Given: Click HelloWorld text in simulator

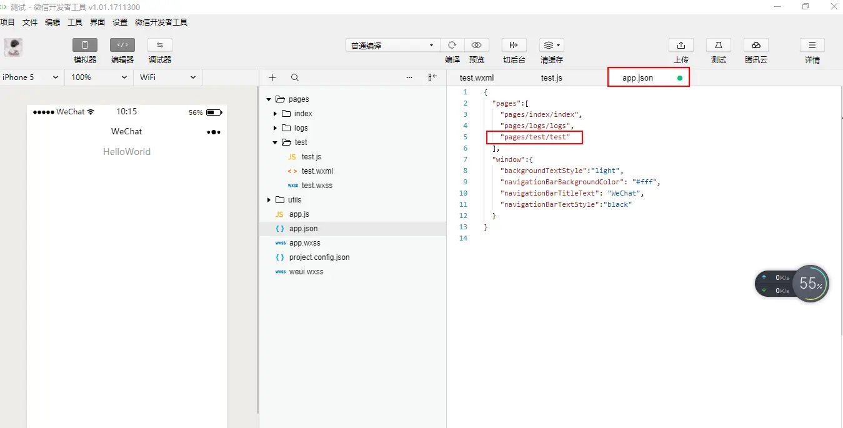Looking at the screenshot, I should click(127, 152).
